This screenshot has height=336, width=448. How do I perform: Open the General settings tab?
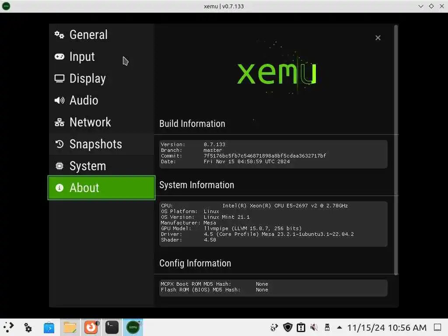tap(101, 35)
